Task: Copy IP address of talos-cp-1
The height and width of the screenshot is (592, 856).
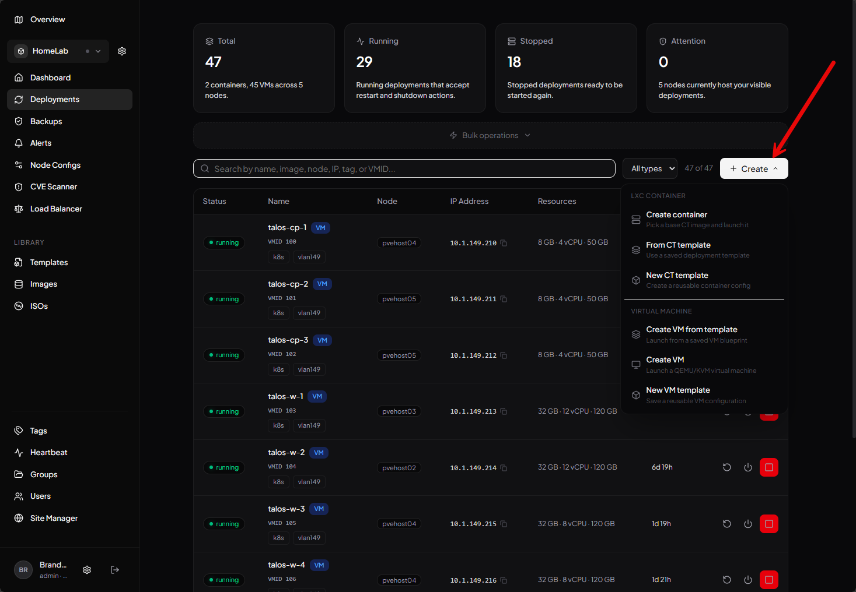Action: coord(504,243)
